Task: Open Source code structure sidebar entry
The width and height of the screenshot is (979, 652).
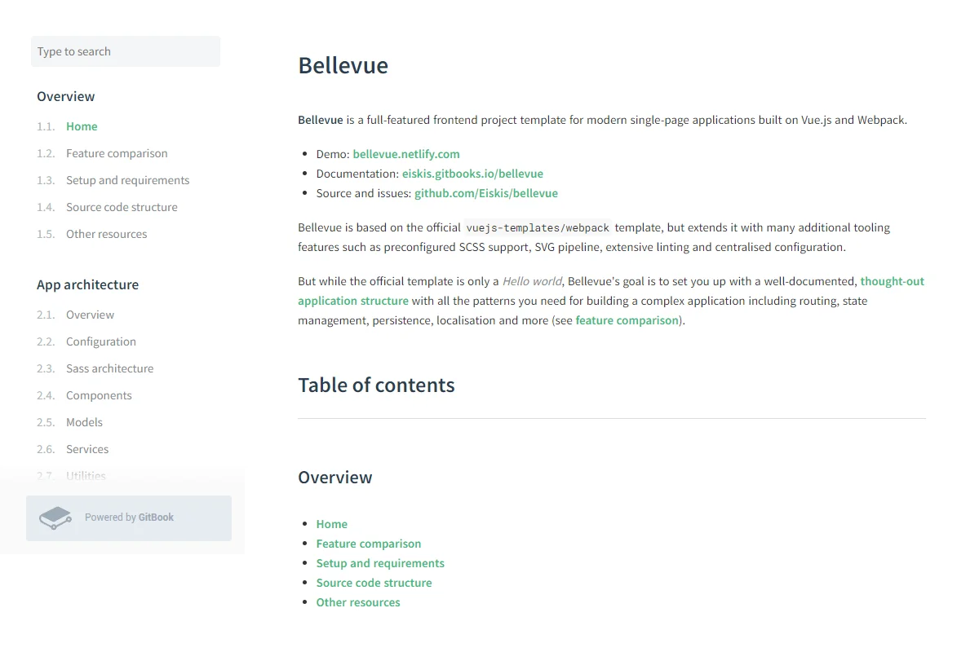Action: click(122, 207)
